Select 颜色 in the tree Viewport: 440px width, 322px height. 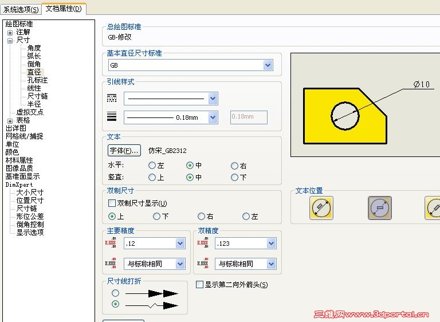click(13, 152)
